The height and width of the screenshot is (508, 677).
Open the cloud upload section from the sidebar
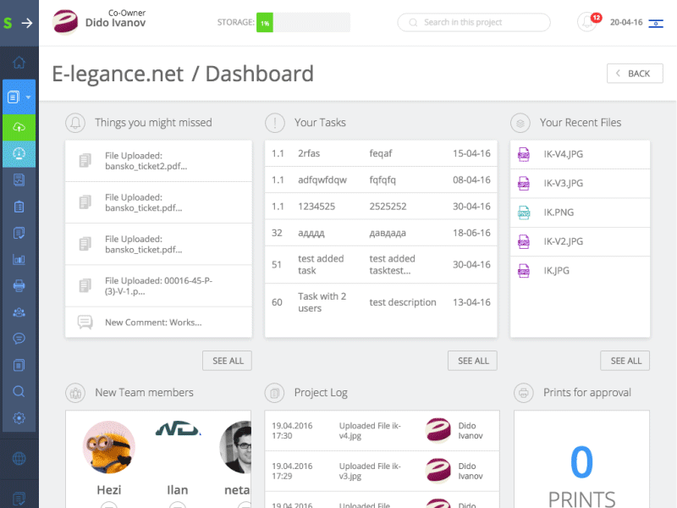[x=19, y=127]
